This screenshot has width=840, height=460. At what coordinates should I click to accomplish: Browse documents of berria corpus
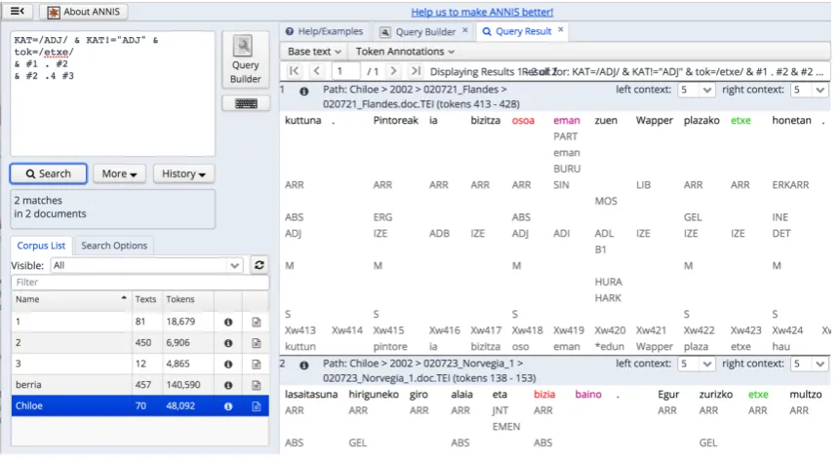coord(256,385)
